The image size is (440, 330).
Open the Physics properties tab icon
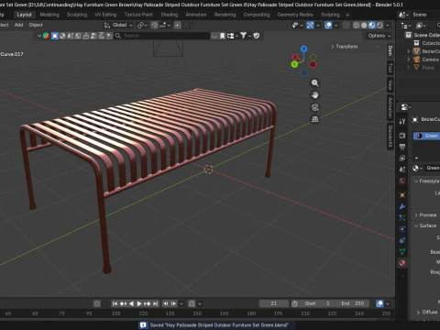[x=402, y=229]
